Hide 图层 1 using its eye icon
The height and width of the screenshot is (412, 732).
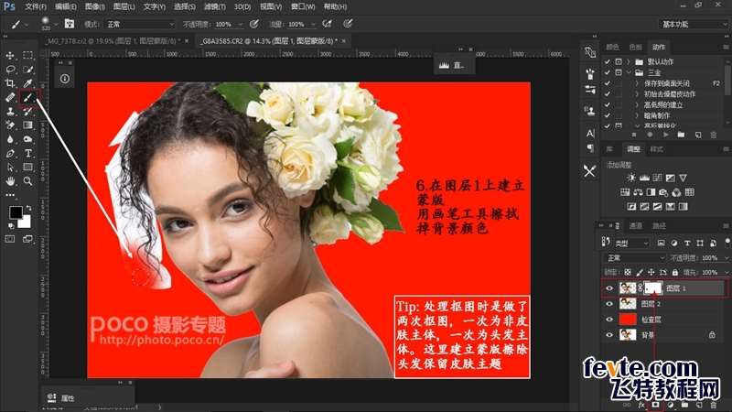click(610, 287)
